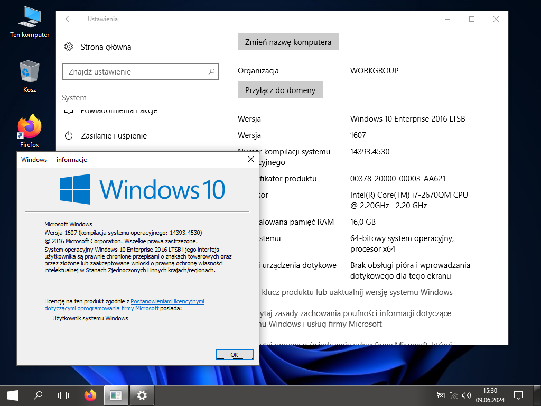The image size is (541, 406).
Task: Open Task View from the taskbar
Action: click(x=63, y=394)
